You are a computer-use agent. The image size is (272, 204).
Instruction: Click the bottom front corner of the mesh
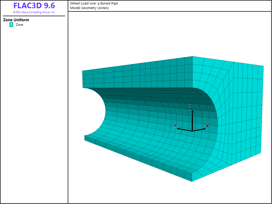coord(192,181)
